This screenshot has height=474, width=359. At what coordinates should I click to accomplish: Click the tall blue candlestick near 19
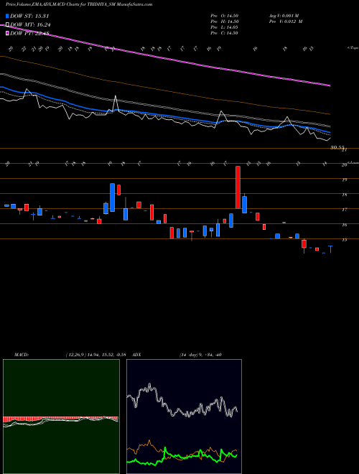coord(113,197)
